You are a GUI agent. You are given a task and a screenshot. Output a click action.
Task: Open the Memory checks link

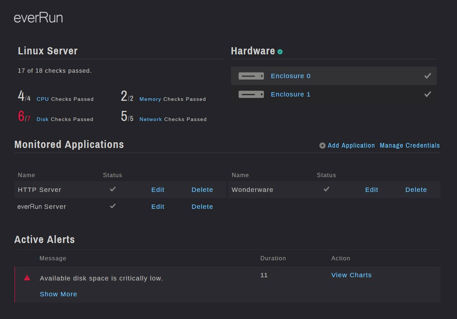(x=150, y=99)
